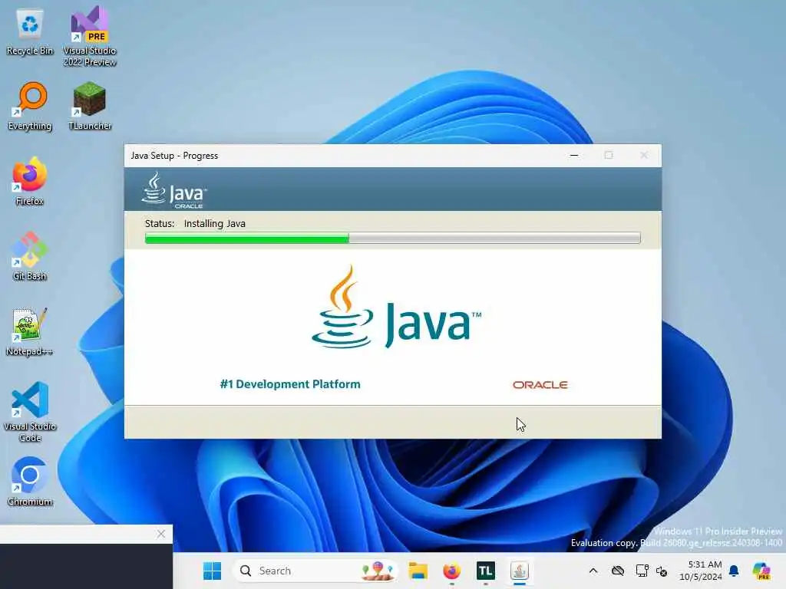
Task: Open the Chromium desktop shortcut
Action: tap(30, 482)
